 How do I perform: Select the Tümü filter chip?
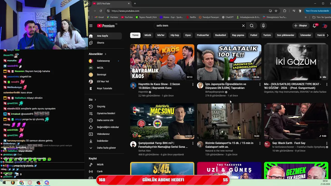pyautogui.click(x=135, y=35)
